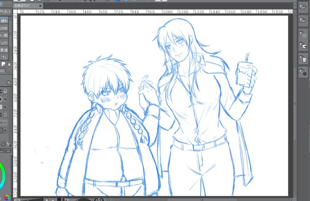This screenshot has width=310, height=201.
Task: Toggle pen pressure dynamics button
Action: tap(5, 91)
